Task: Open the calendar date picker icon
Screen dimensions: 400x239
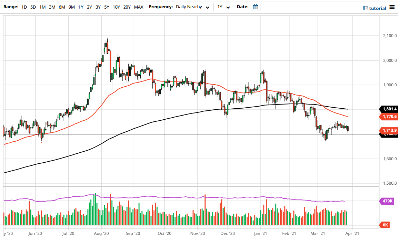Action: (x=256, y=7)
